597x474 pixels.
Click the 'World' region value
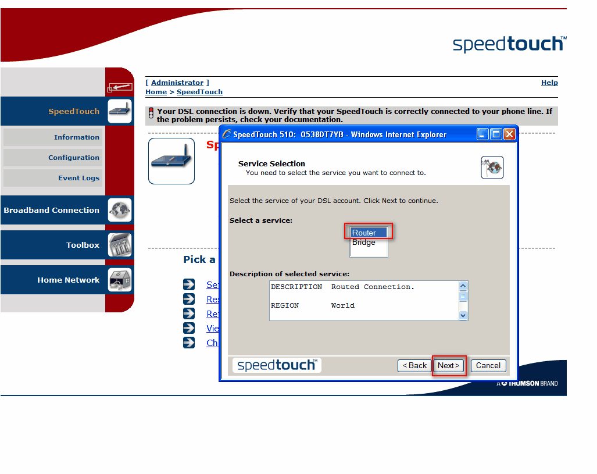point(342,305)
